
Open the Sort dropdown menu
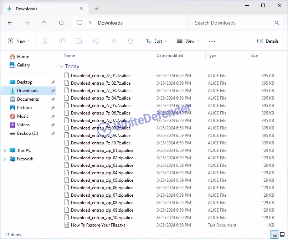(x=156, y=41)
